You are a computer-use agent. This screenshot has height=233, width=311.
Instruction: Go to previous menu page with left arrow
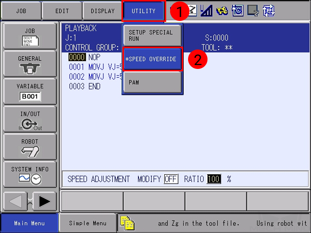click(15, 201)
